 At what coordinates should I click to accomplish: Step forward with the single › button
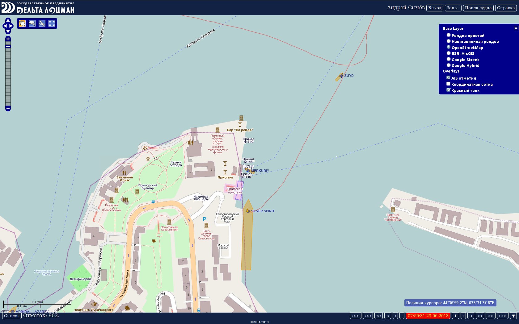click(463, 316)
